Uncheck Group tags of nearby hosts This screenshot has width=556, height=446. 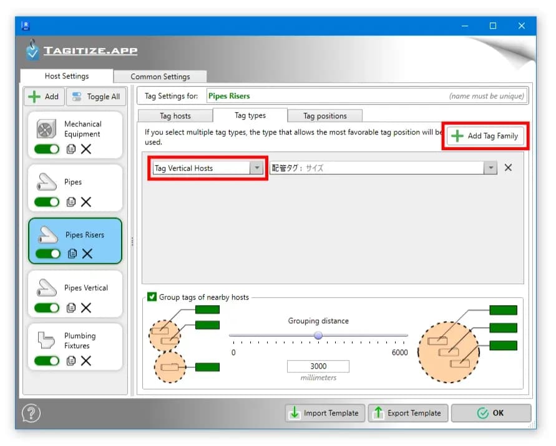[152, 297]
